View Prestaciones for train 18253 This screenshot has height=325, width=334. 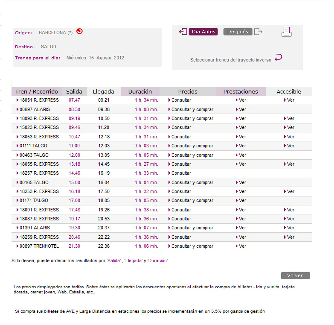coord(241,191)
